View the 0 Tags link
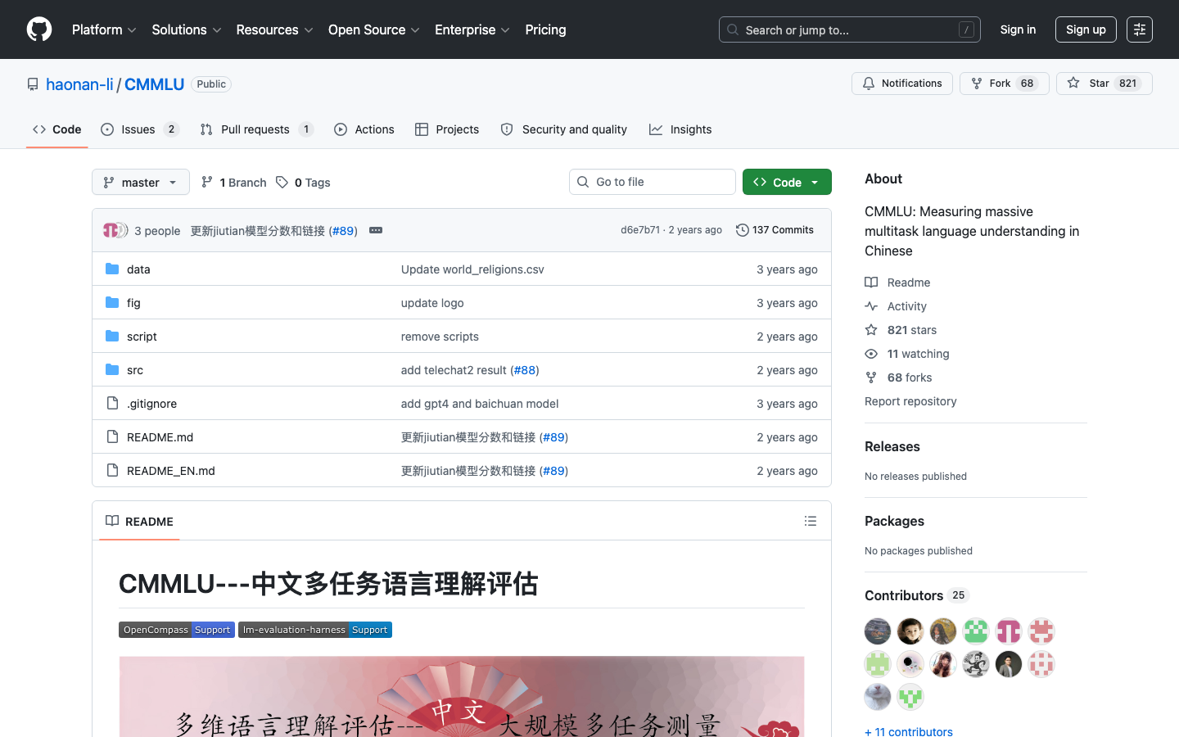This screenshot has width=1179, height=737. 303,183
